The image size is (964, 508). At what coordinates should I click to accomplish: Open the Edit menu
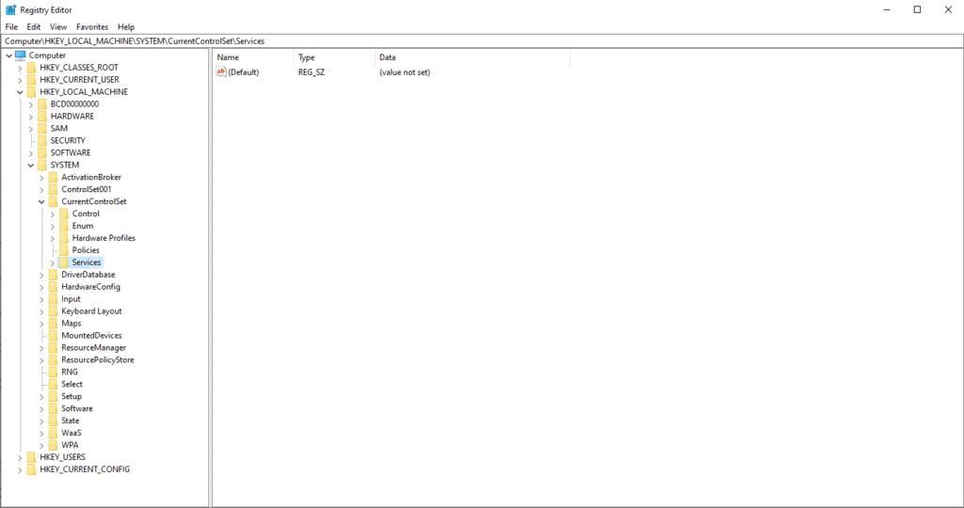(x=34, y=27)
